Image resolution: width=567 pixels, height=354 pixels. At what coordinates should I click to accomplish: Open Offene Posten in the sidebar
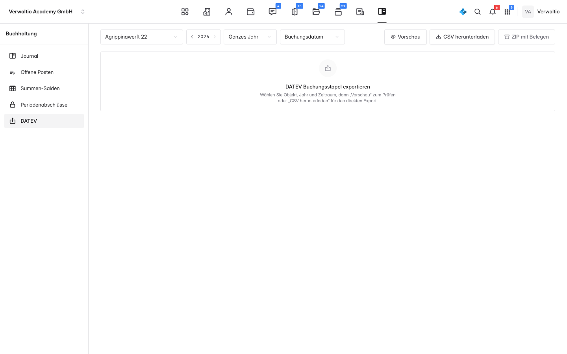tap(44, 72)
